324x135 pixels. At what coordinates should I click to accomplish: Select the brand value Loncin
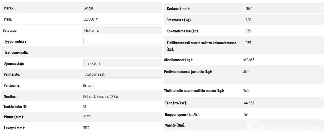(88, 8)
